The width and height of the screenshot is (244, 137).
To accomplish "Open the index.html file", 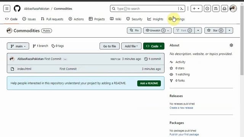I will click(24, 69).
